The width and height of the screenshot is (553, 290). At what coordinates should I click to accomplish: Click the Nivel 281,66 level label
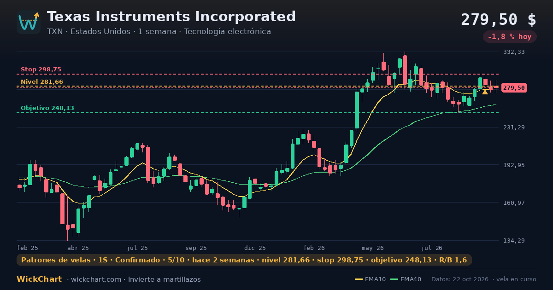(42, 82)
